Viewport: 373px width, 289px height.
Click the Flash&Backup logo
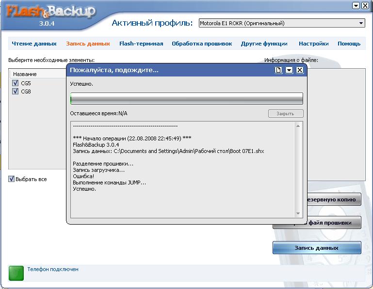point(51,12)
